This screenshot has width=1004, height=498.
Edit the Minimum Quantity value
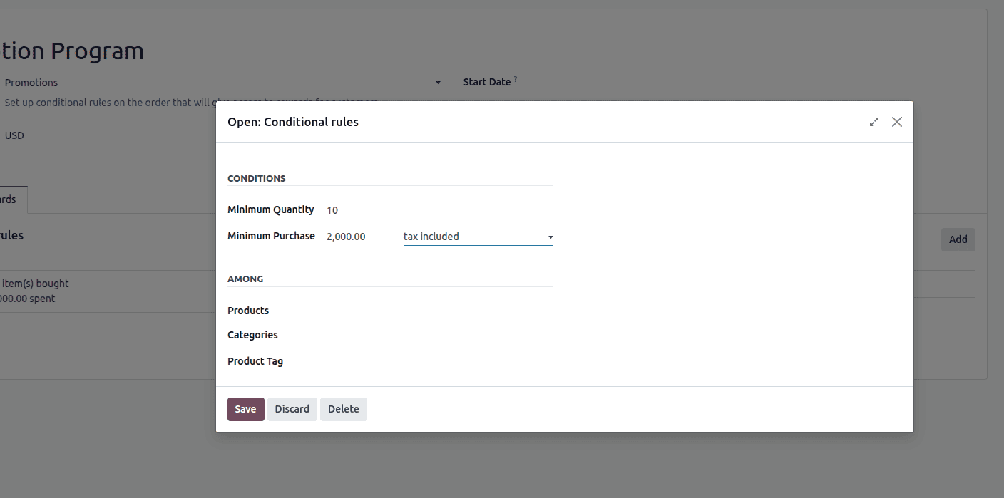pyautogui.click(x=332, y=209)
